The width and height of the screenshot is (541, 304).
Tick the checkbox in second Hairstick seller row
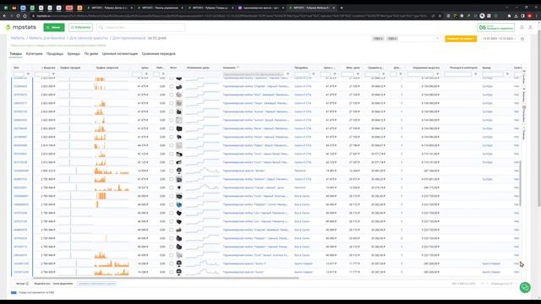click(x=172, y=187)
